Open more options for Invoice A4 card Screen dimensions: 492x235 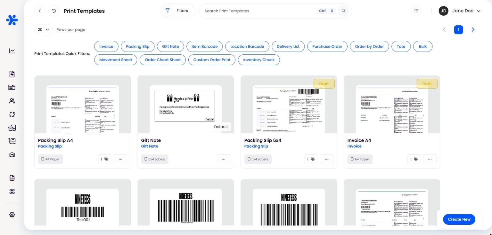pos(430,159)
